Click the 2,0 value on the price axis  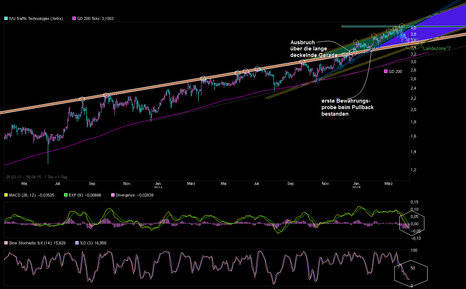click(x=413, y=110)
